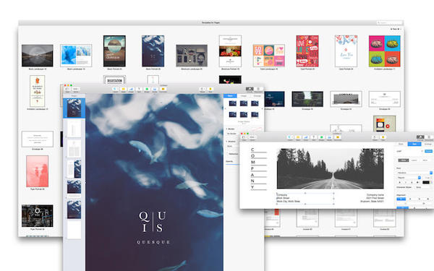The image size is (434, 271).
Task: Open Zoom dropdown in letterhead window toolbar
Action: pyautogui.click(x=252, y=137)
